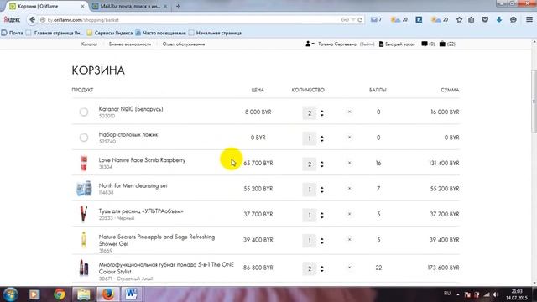Remove Каталог №10 (Беларусь) with its X
Image resolution: width=537 pixels, height=302 pixels.
(x=349, y=112)
